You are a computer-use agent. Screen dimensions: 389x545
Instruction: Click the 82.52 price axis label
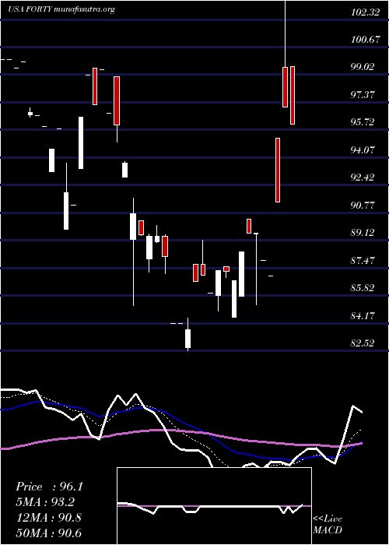pyautogui.click(x=363, y=343)
